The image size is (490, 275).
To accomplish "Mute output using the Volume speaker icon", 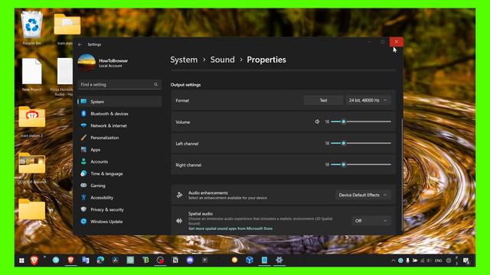I will click(317, 121).
